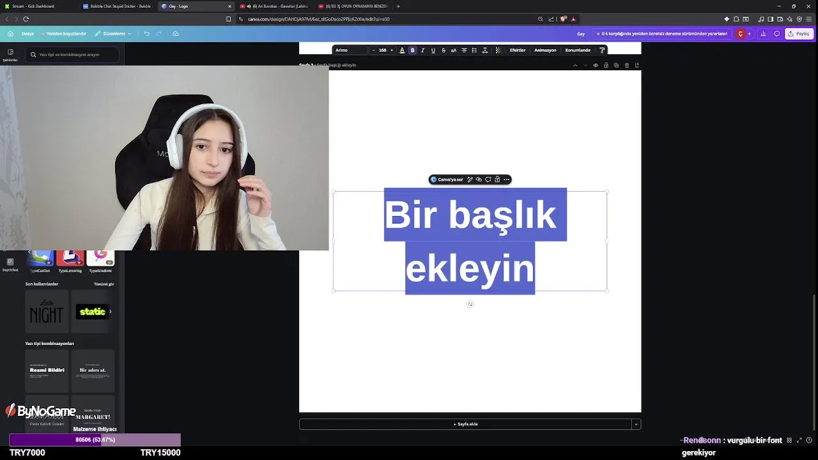Image resolution: width=818 pixels, height=460 pixels.
Task: Toggle italic formatting in text toolbar
Action: tap(422, 50)
